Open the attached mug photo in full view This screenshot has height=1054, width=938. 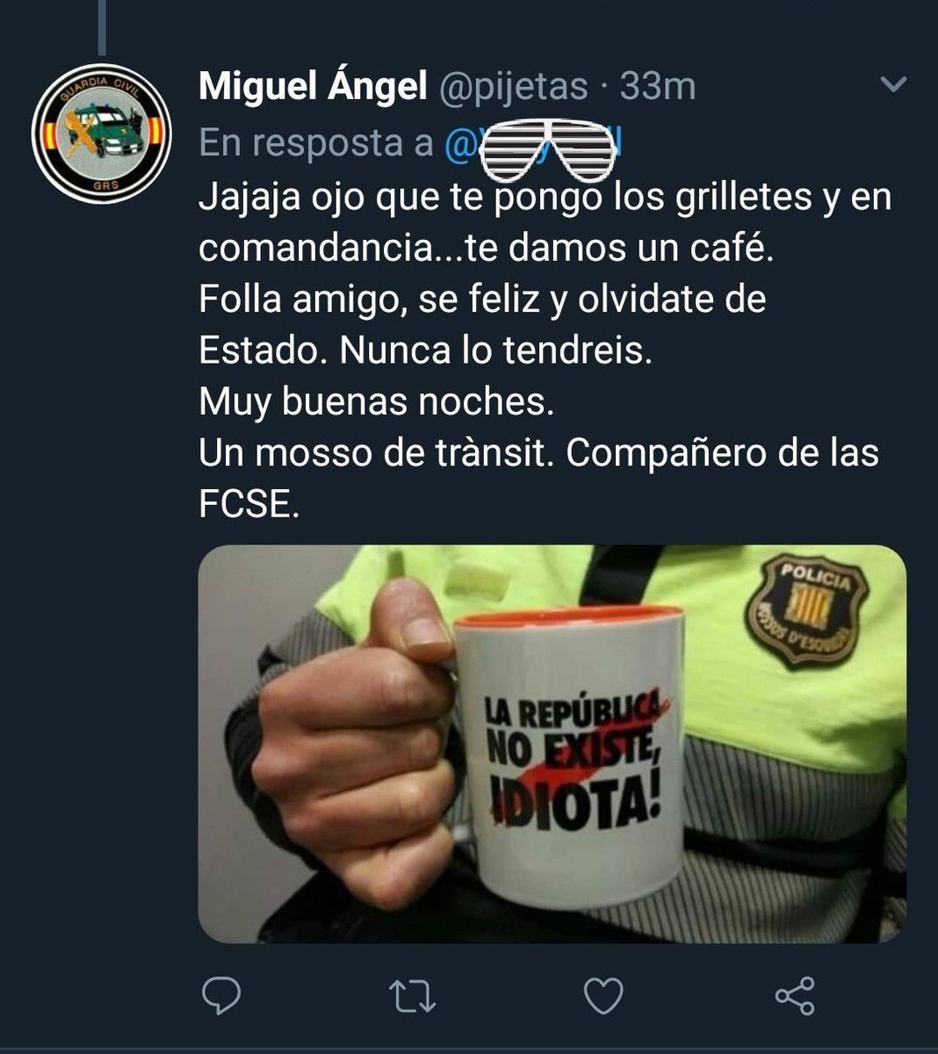click(552, 744)
